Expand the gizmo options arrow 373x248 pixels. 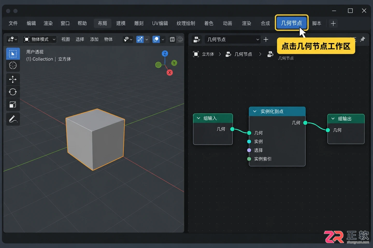click(147, 39)
